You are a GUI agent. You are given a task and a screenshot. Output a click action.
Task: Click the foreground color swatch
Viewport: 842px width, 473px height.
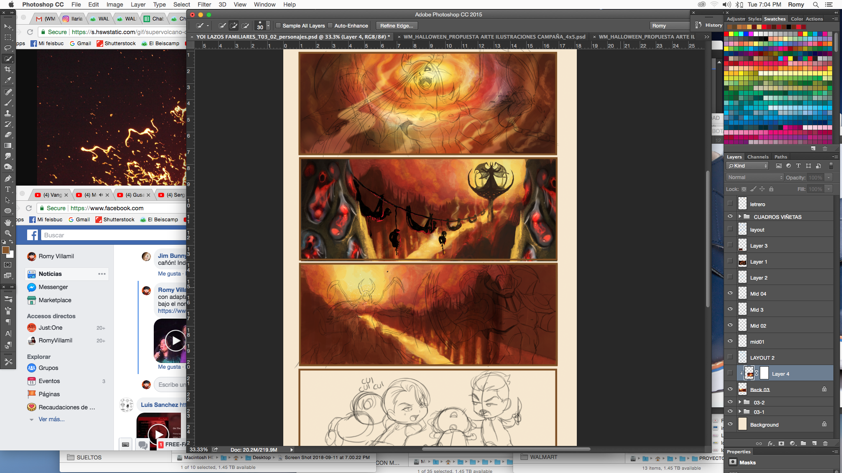pyautogui.click(x=5, y=250)
